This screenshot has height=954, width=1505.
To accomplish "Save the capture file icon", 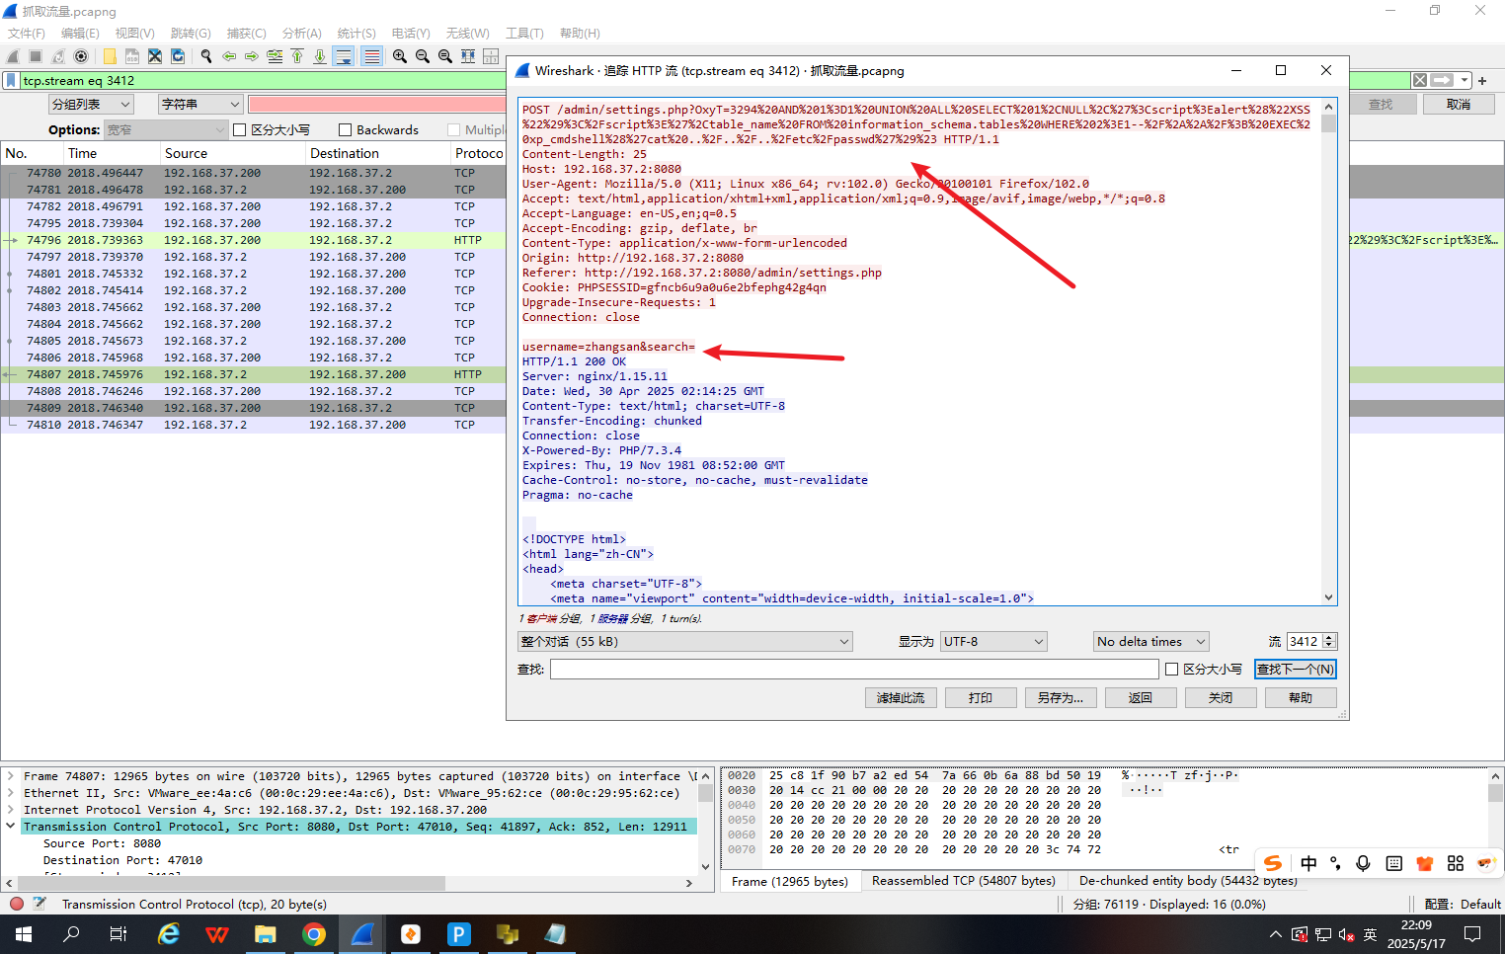I will click(x=132, y=56).
